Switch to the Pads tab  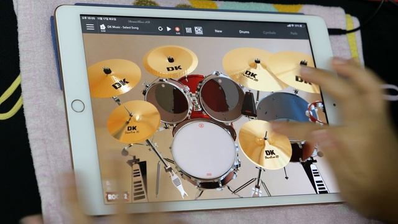pos(294,33)
